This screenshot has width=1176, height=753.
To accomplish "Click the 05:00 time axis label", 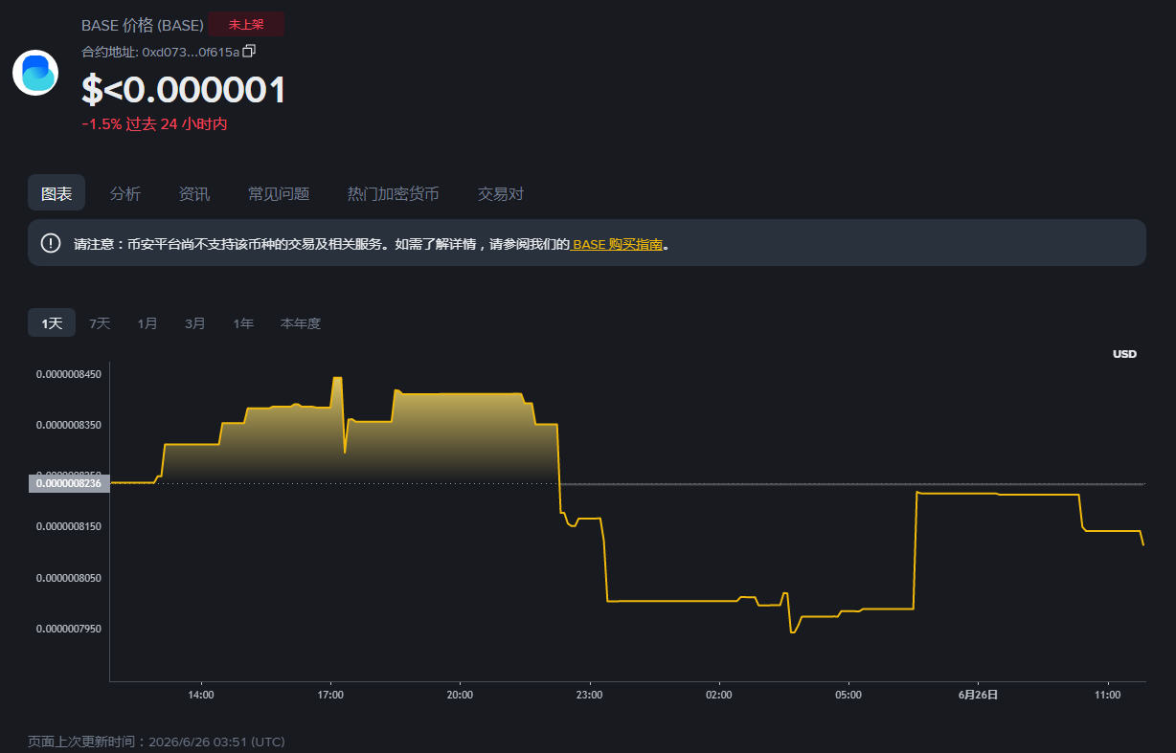I will (x=848, y=695).
